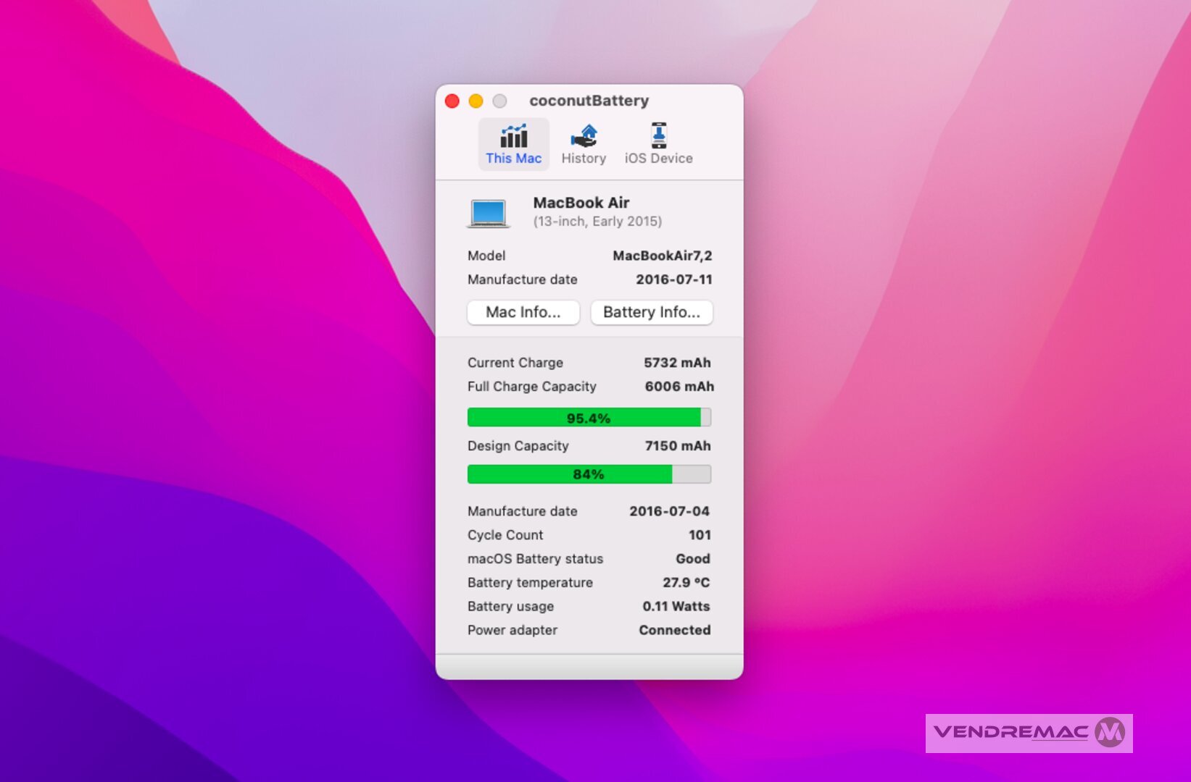The image size is (1191, 782).
Task: Click the MacBookAir7,2 model value
Action: (x=662, y=256)
